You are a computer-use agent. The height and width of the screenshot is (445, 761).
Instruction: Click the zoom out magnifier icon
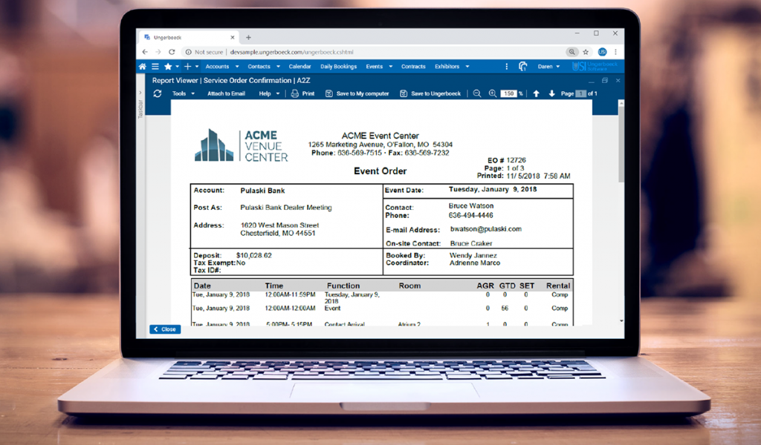[477, 93]
